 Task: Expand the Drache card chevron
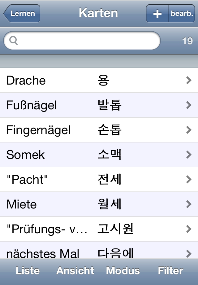coord(189,81)
